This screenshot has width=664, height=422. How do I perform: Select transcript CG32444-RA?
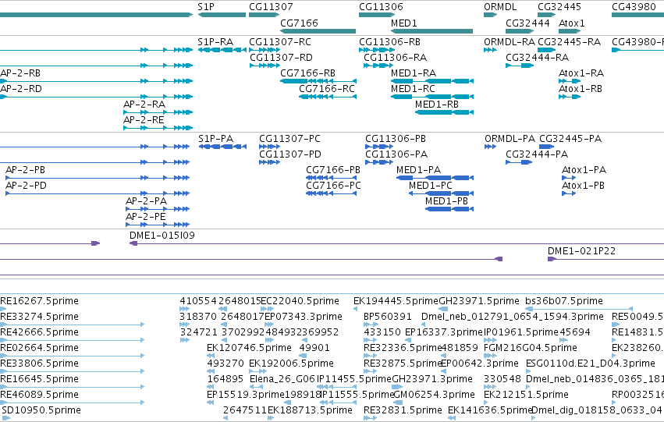538,58
